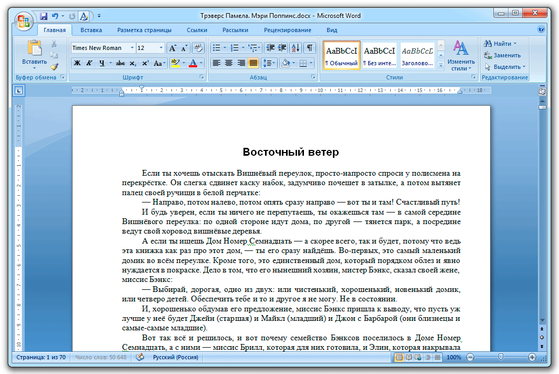The image size is (559, 374).
Task: Decrease font size with shrink font icon
Action: point(184,48)
